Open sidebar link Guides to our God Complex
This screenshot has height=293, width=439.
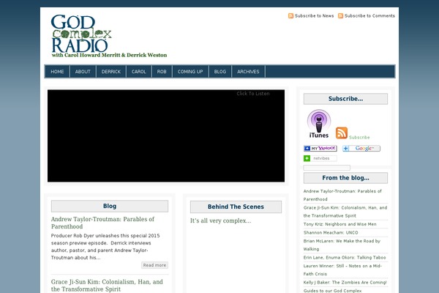333,291
